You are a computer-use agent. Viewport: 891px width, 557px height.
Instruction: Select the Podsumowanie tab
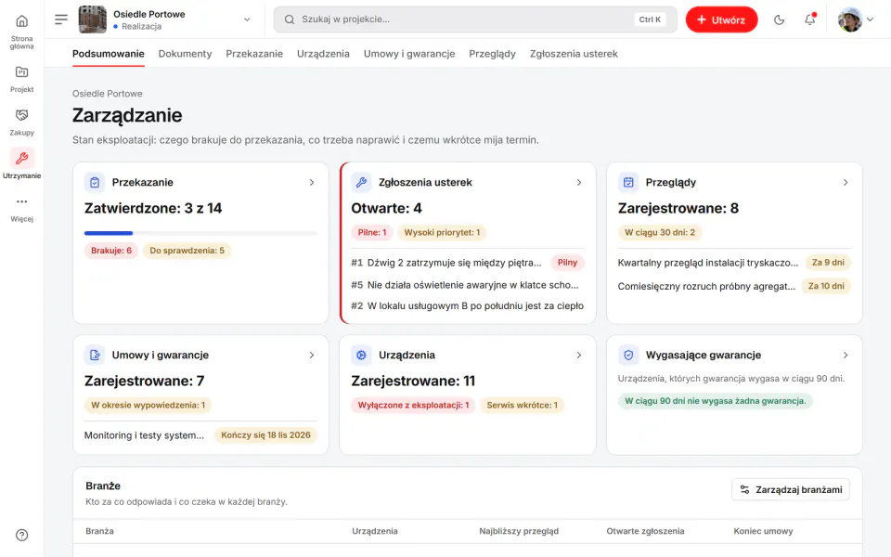108,54
